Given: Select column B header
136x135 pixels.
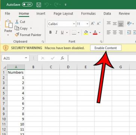Looking at the screenshot, I should (x=33, y=67).
